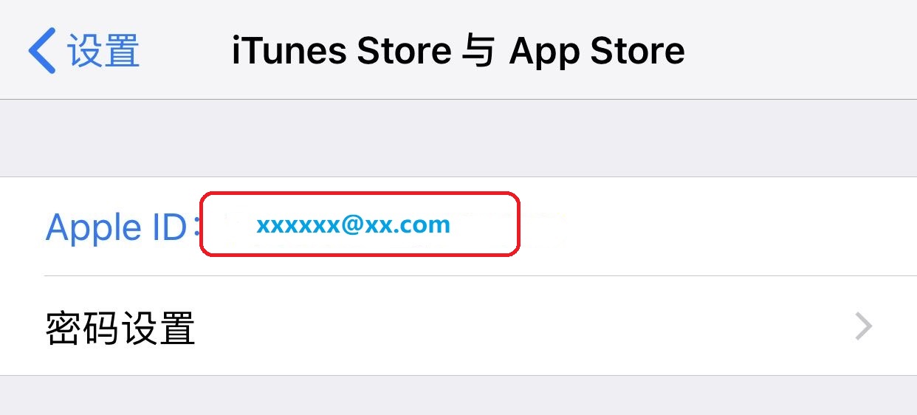The image size is (917, 415).
Task: Tap the blue back chevron icon
Action: coord(41,50)
